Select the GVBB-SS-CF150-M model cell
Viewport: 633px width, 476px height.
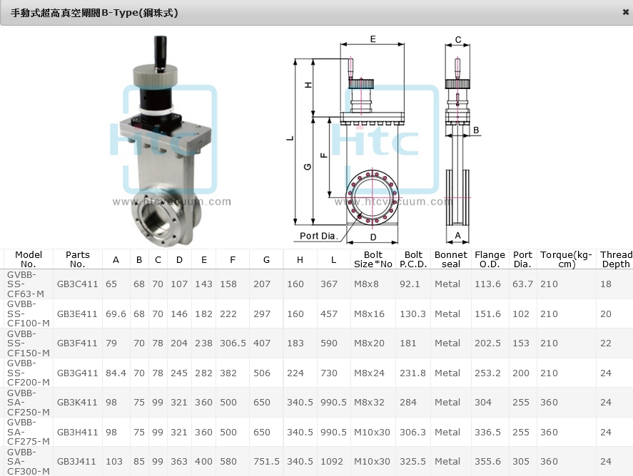pos(29,343)
